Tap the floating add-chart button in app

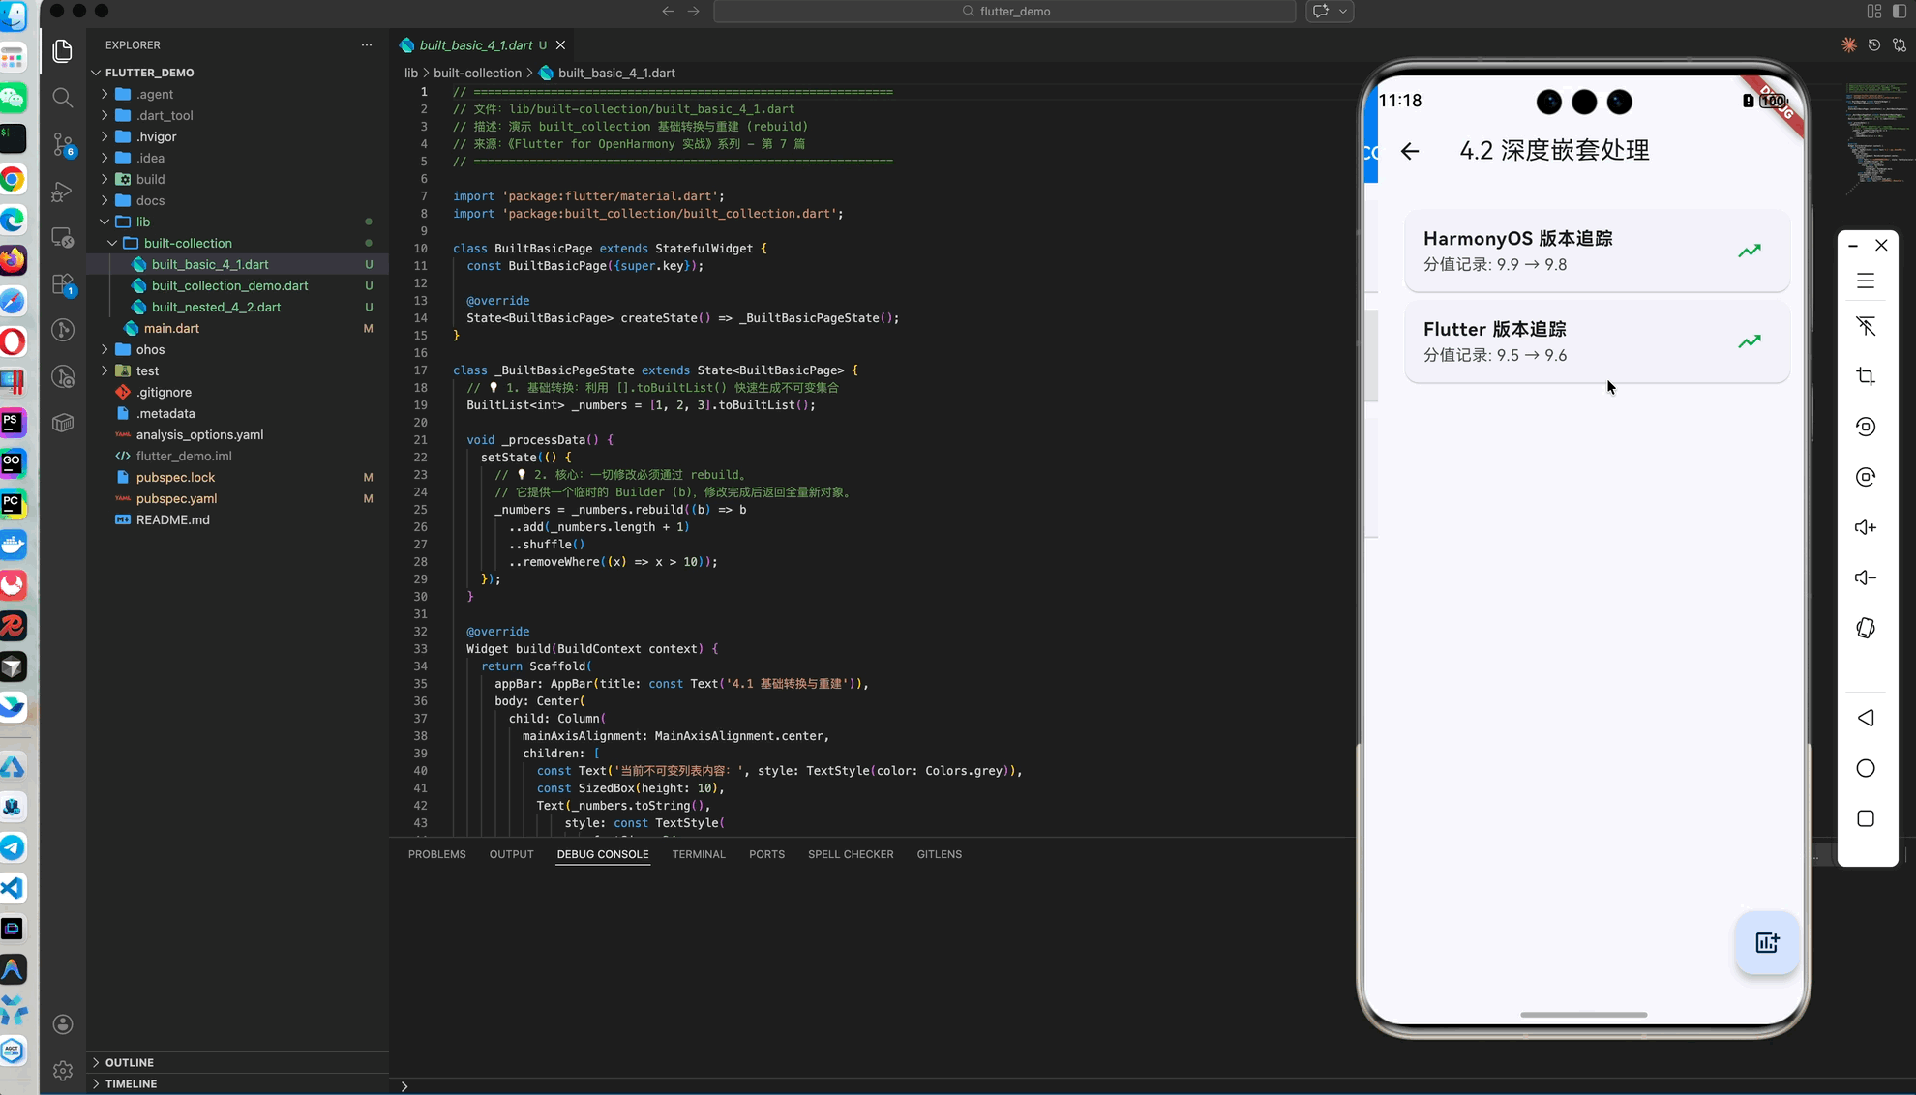coord(1767,942)
